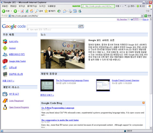Screen dimensions: 153x133
Task: Open the Help (도움말) menu
Action: click(x=52, y=6)
